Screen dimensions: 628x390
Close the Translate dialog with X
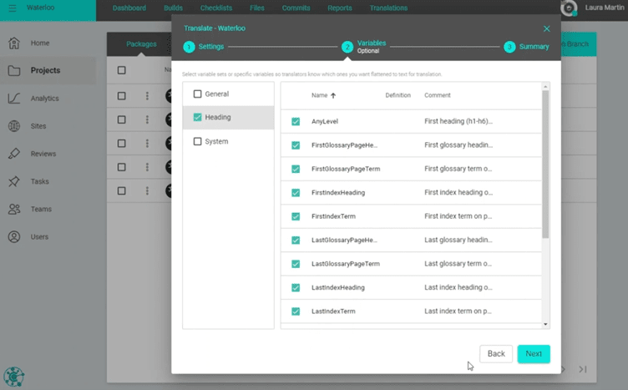tap(547, 28)
